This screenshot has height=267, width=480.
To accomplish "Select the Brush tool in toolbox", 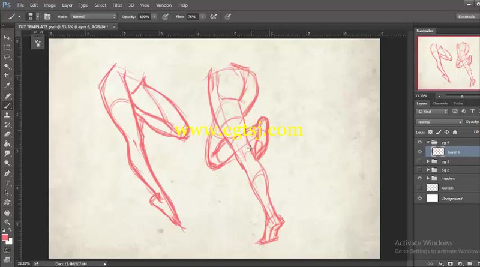I will [7, 106].
